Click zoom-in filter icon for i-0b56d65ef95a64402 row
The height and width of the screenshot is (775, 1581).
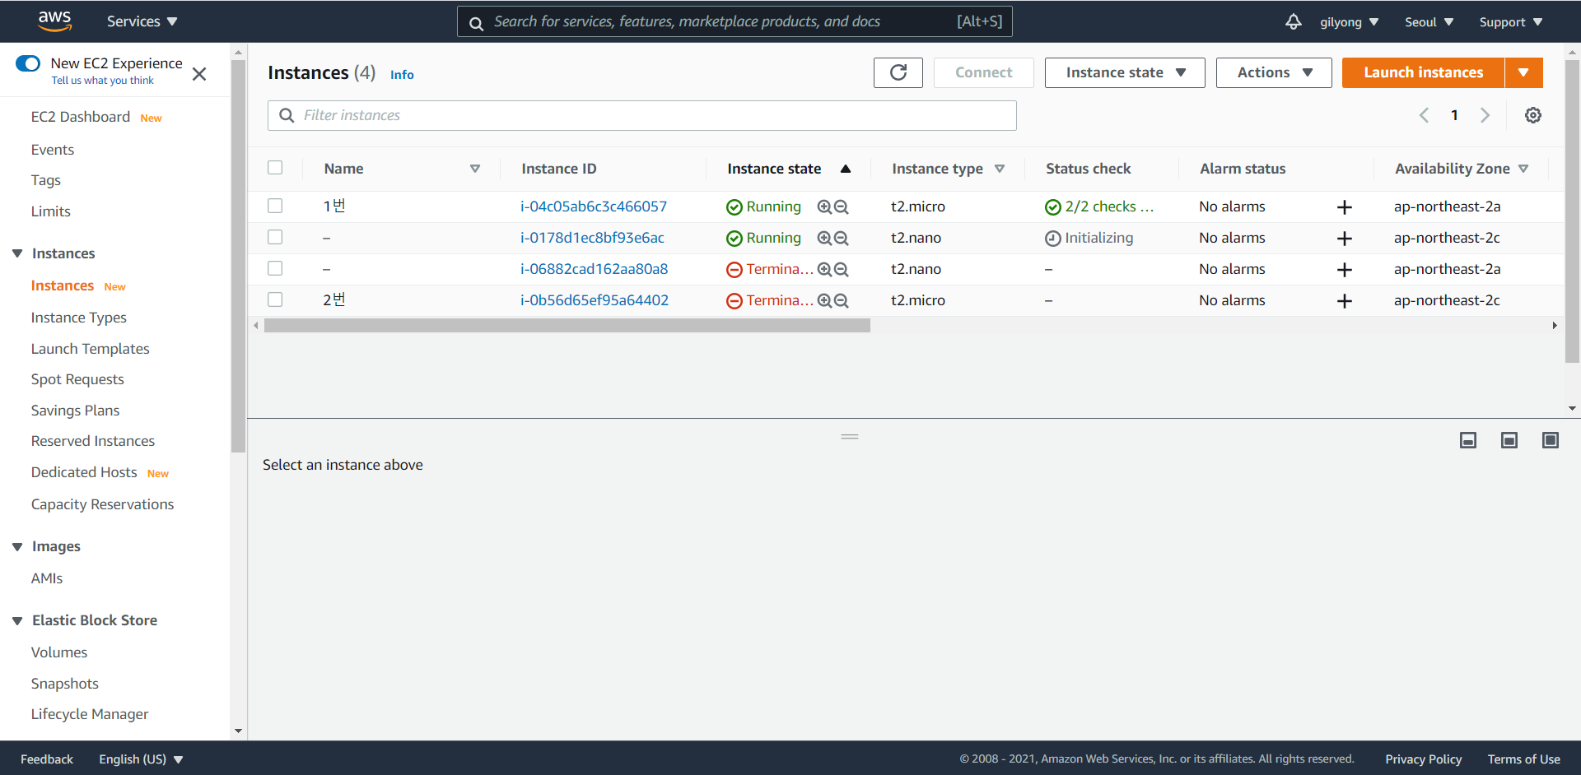pos(824,300)
